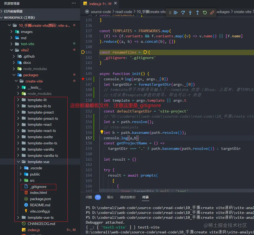Expand the template-vue-ts folder
Viewport: 254px width, 235px height.
click(41, 217)
